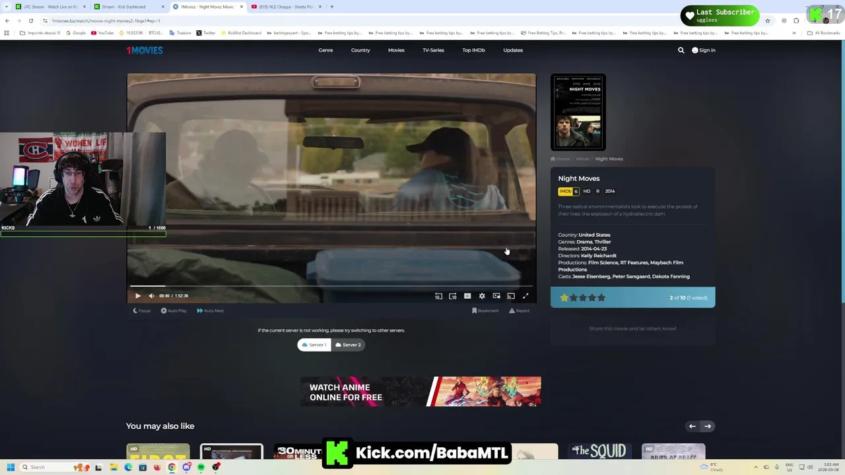Open the KickBot Dashboard bookmark
The image size is (845, 475).
click(x=242, y=33)
